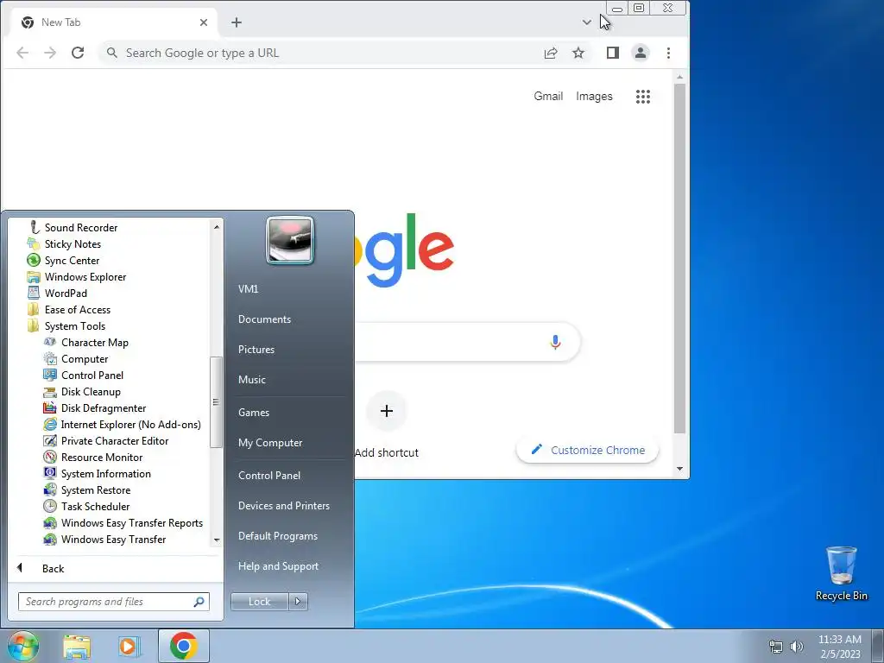Open Windows Explorer from the taskbar

77,646
